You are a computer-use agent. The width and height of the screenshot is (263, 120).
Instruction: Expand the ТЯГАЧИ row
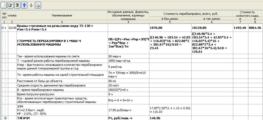coord(5,118)
